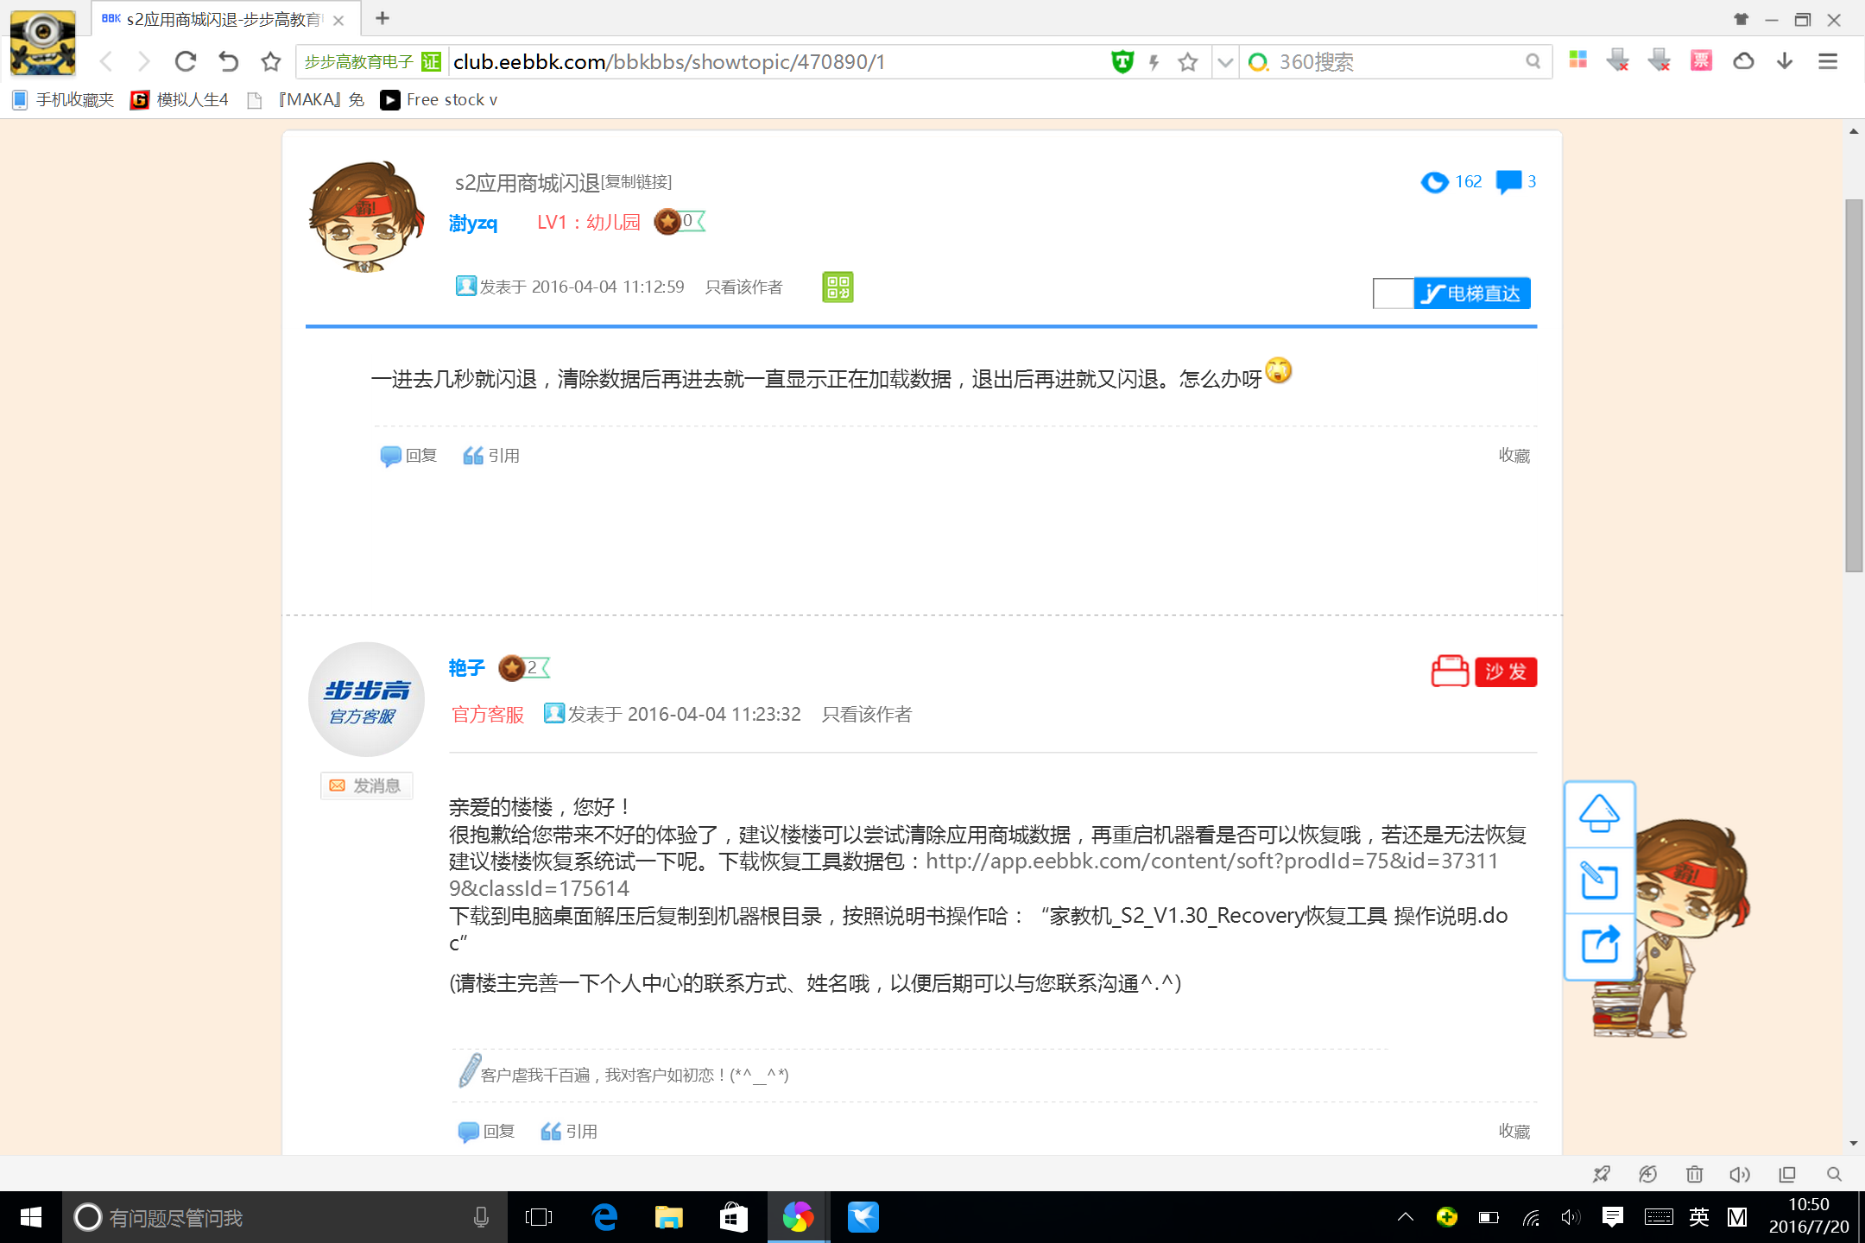Expand system tray hidden icons chevron
This screenshot has height=1243, width=1865.
1406,1217
